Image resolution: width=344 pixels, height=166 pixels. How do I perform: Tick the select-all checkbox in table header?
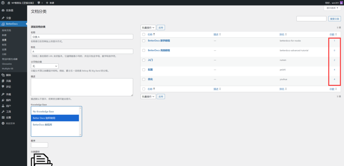click(144, 35)
